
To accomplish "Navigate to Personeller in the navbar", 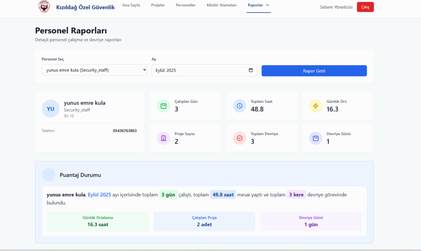I will pos(185,5).
